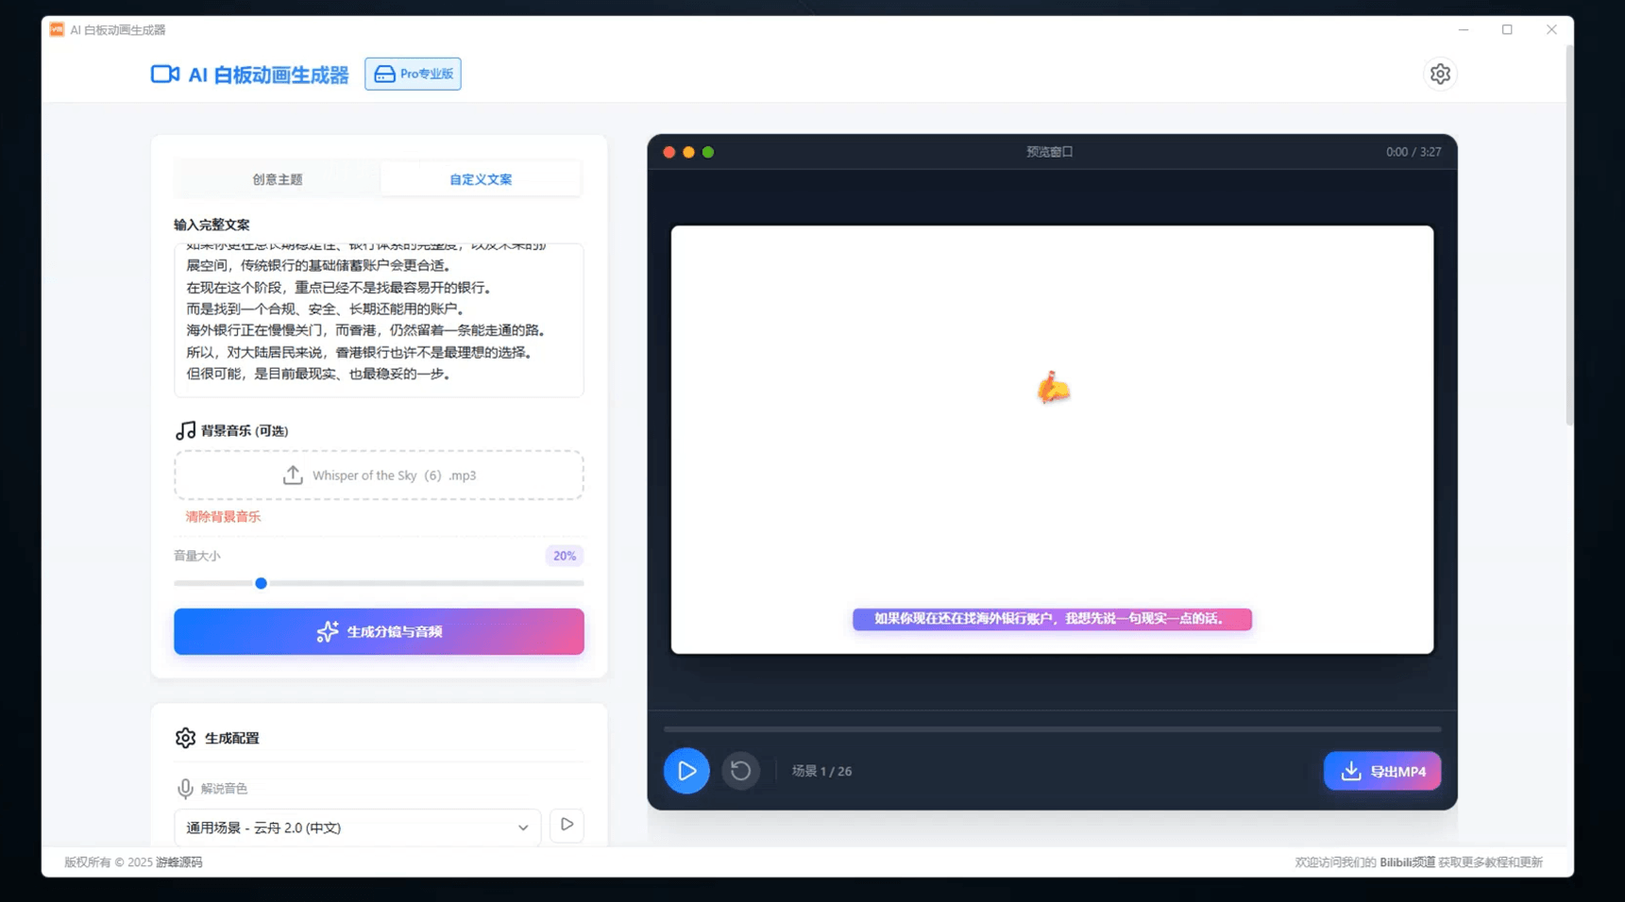Click the red dot in the preview window header
This screenshot has width=1625, height=902.
[x=669, y=152]
